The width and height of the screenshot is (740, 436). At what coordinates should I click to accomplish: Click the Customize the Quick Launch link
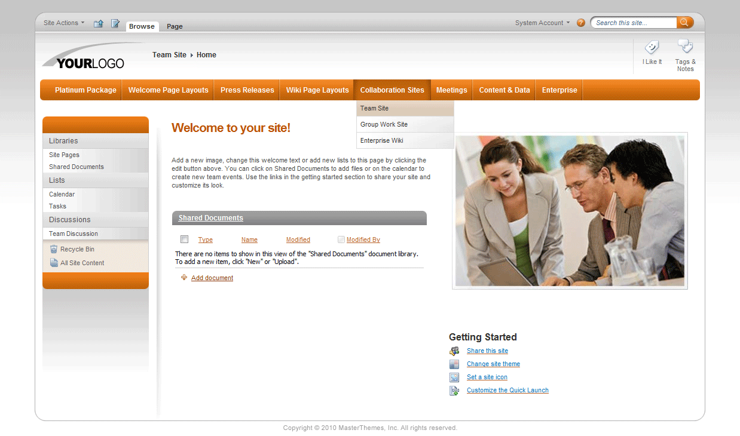(507, 390)
